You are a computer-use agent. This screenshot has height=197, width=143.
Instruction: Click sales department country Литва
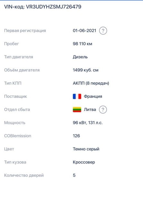point(90,109)
